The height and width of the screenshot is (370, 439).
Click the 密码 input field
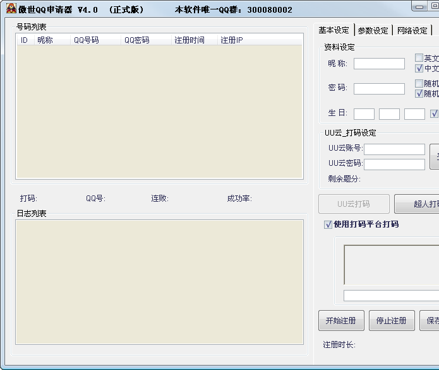pos(379,89)
